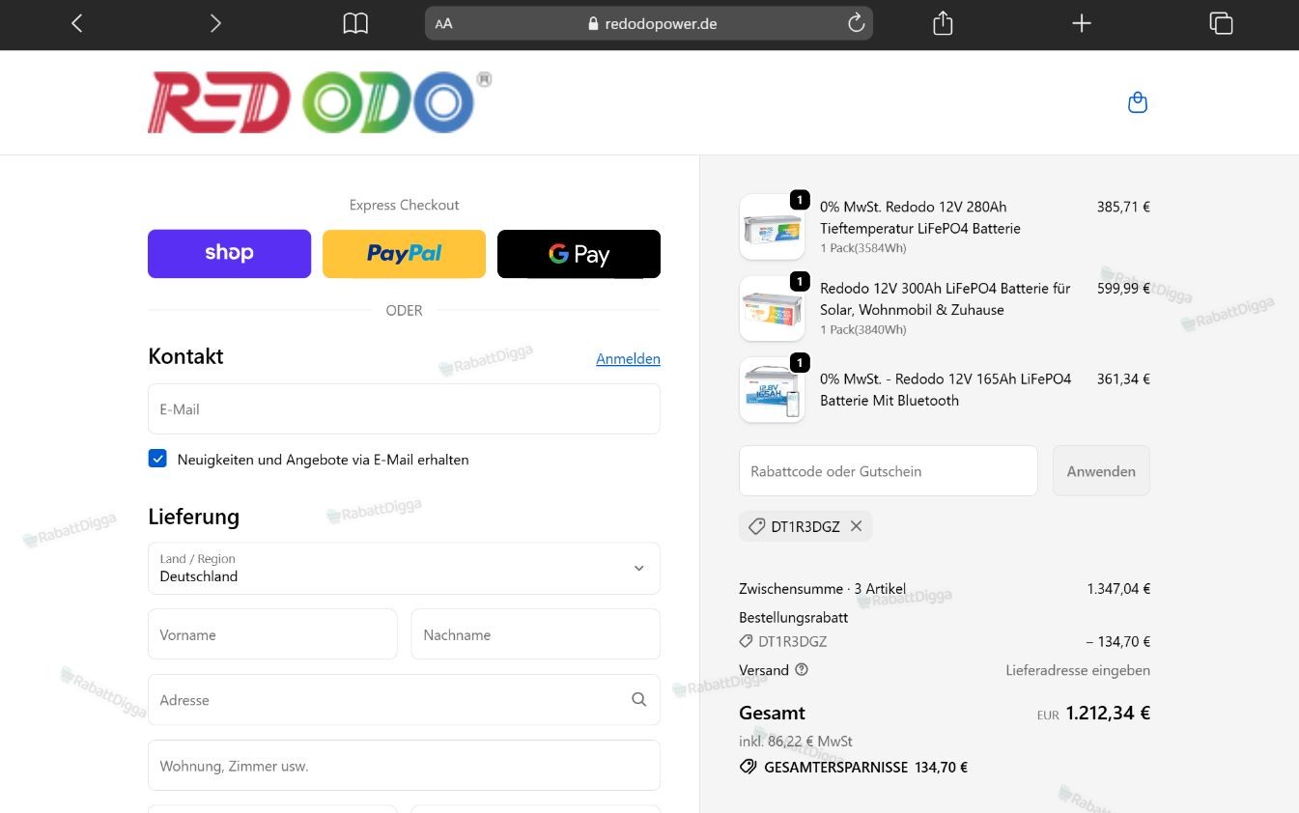Viewport: 1299px width, 813px height.
Task: Click the Bestellungsrabatt amount – 134,70 €
Action: point(1117,642)
